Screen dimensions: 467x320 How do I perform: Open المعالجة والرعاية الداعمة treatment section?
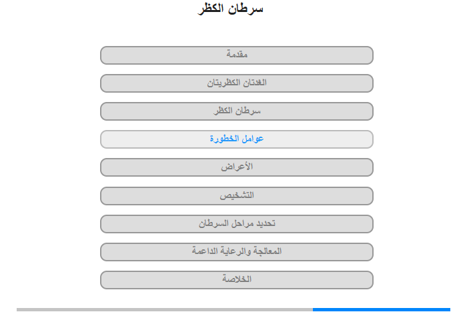click(236, 251)
